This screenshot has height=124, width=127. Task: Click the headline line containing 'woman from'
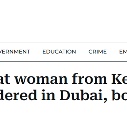point(63,79)
